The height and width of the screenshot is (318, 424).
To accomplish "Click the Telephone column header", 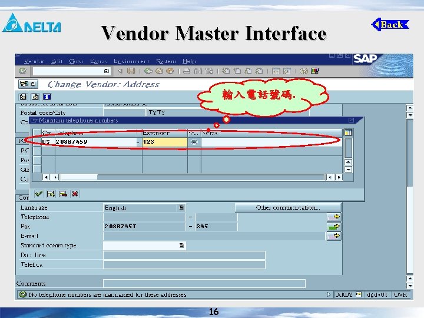I will (x=96, y=132).
